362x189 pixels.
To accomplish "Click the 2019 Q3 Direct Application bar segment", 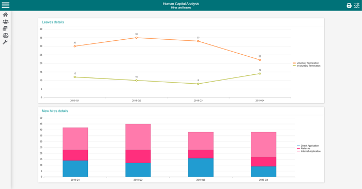I will click(201, 167).
